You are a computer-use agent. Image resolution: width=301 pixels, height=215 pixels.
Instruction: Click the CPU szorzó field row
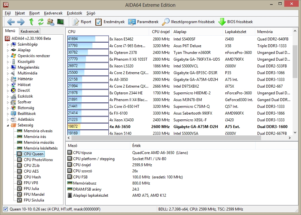(x=161, y=171)
